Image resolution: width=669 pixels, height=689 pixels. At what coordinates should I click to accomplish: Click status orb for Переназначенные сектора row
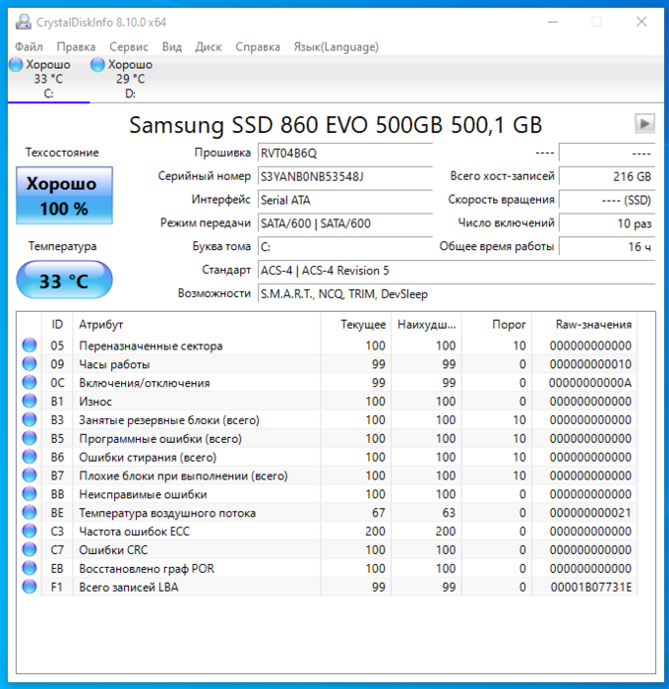[x=30, y=345]
